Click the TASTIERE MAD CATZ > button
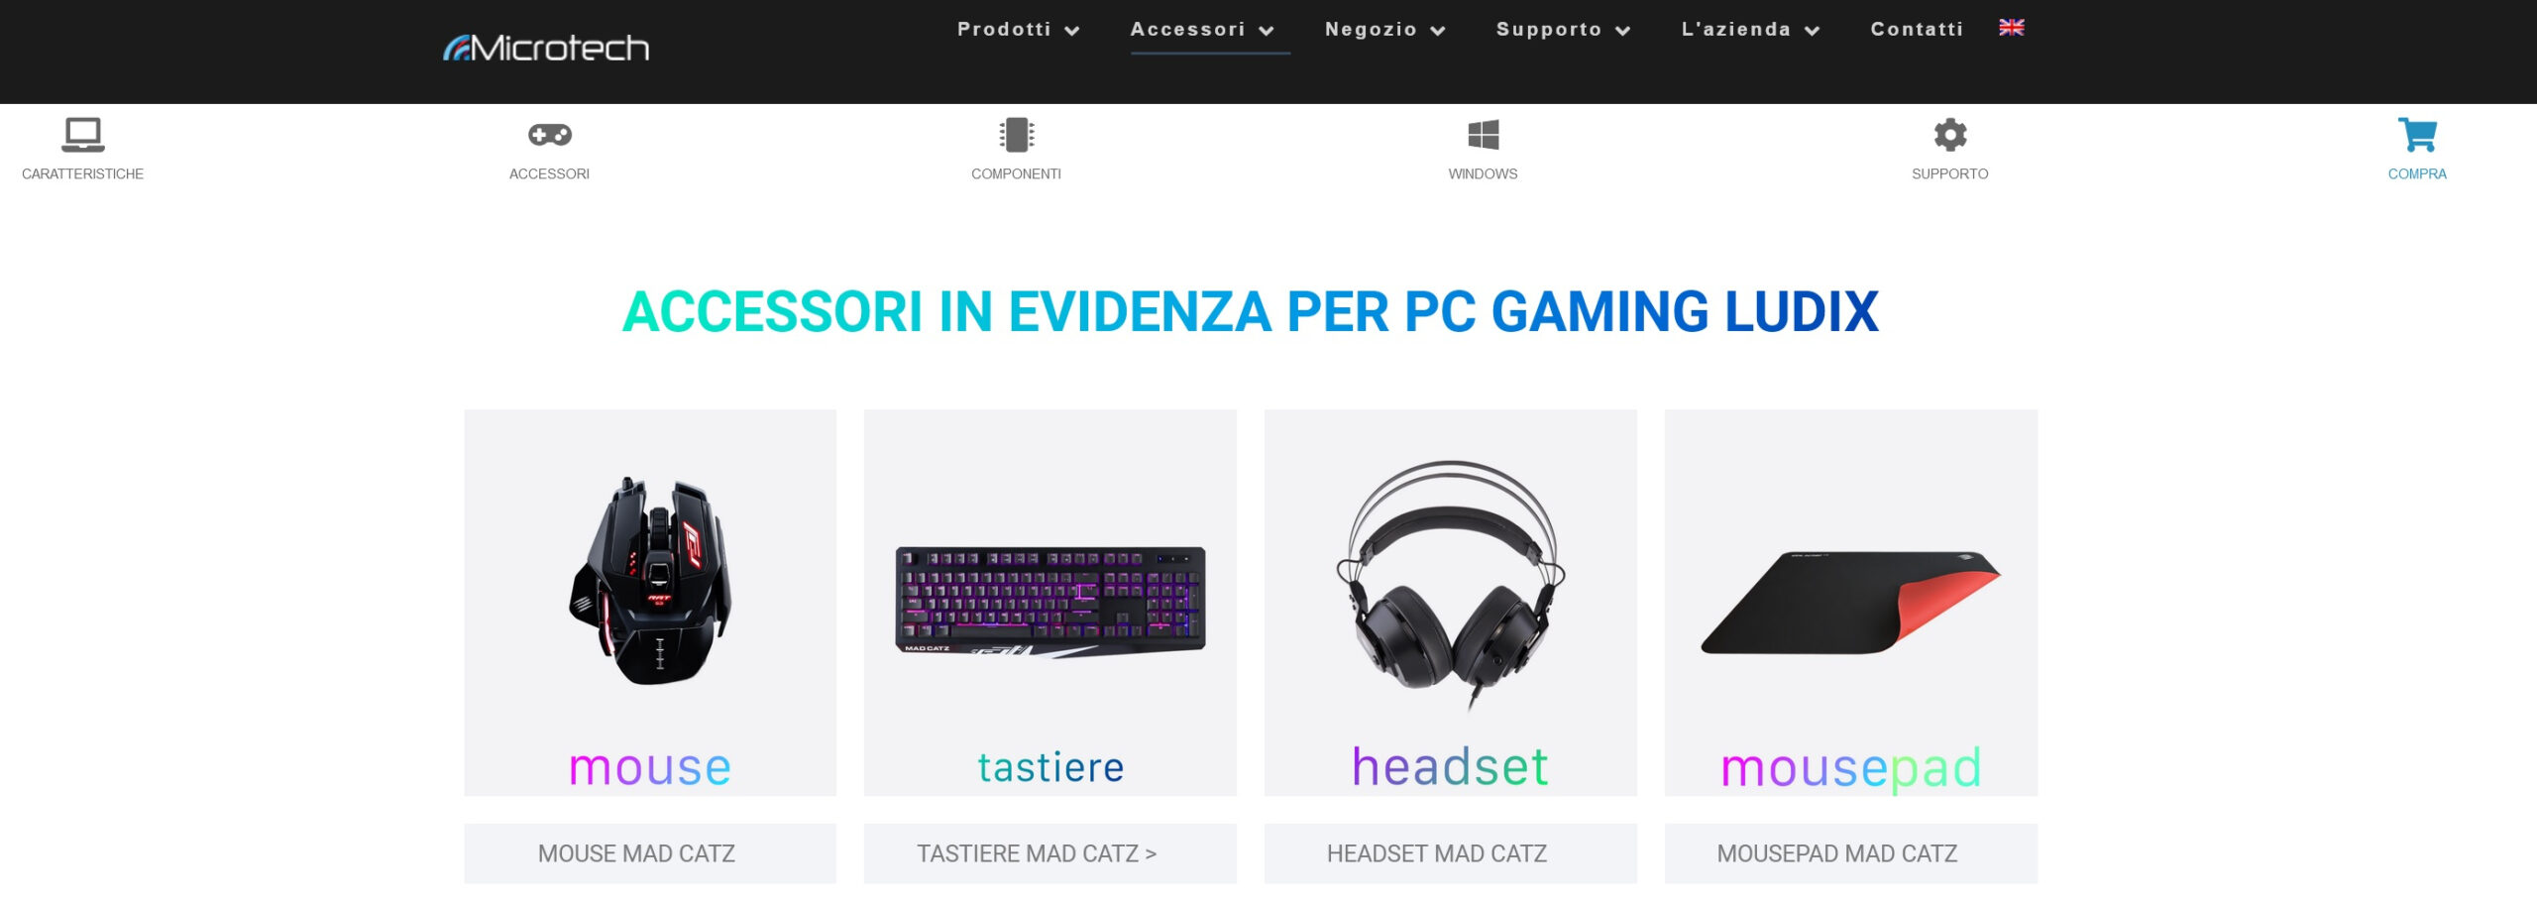This screenshot has height=902, width=2537. pos(1050,853)
